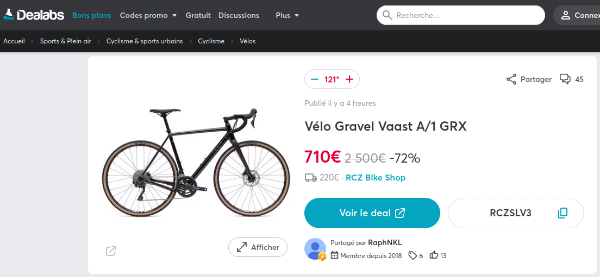Open the Bons plans tab
This screenshot has height=277, width=600.
[x=91, y=15]
